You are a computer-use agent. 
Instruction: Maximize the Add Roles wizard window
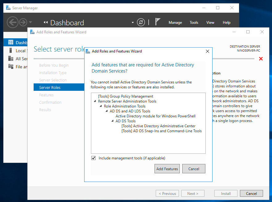[x=248, y=32]
